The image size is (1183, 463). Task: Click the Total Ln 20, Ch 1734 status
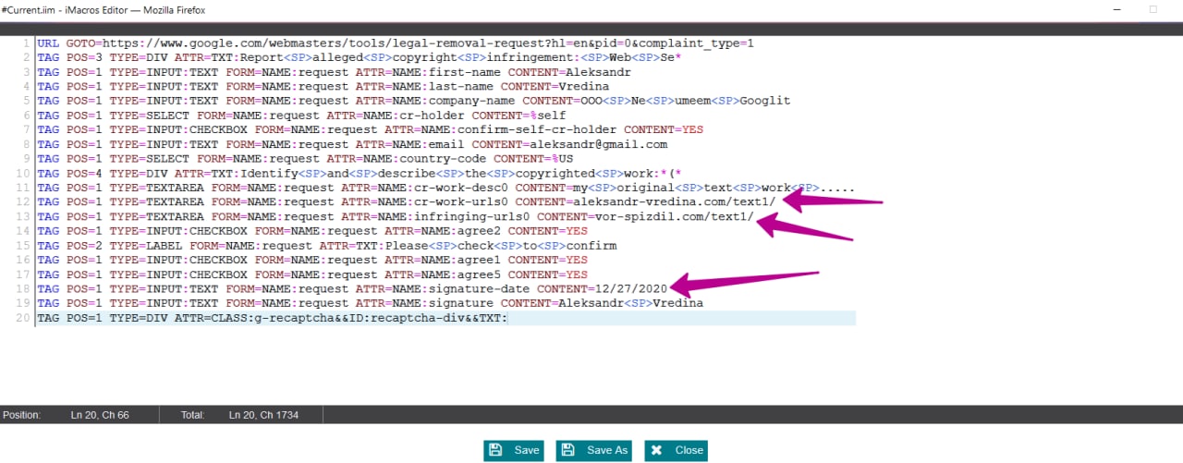pyautogui.click(x=239, y=416)
